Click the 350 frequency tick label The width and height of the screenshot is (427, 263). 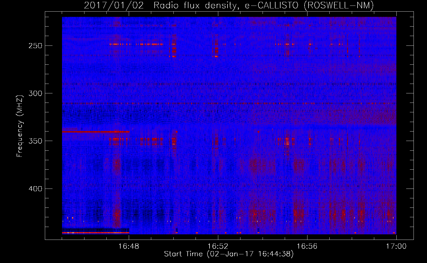point(35,141)
